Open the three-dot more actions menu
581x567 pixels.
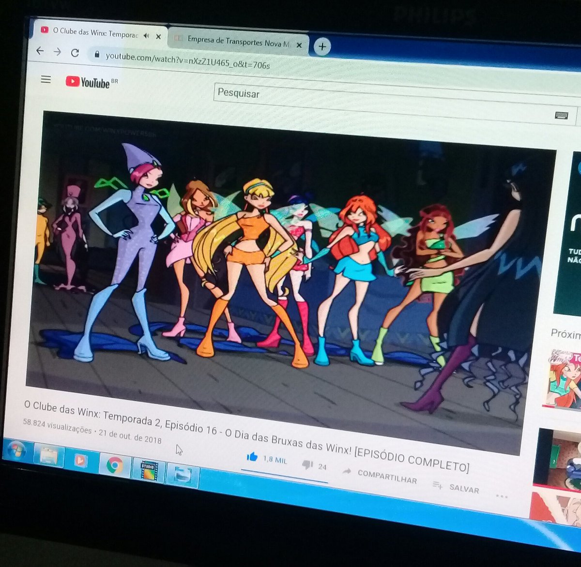[502, 496]
